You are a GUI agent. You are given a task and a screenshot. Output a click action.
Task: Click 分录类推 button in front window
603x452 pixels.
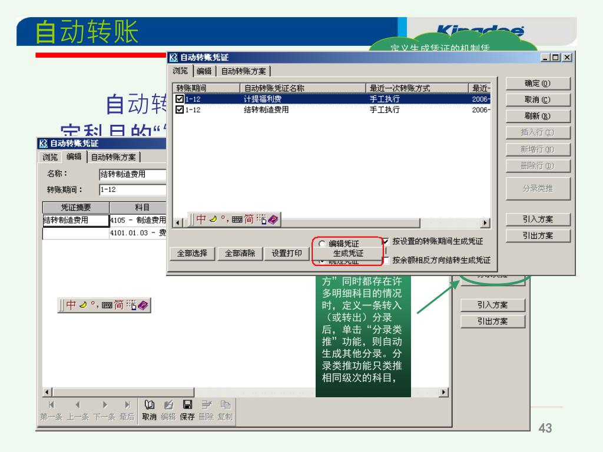point(538,188)
